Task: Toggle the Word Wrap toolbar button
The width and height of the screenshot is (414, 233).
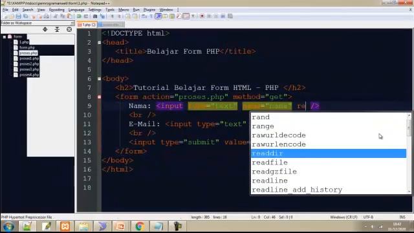Action: pyautogui.click(x=144, y=16)
